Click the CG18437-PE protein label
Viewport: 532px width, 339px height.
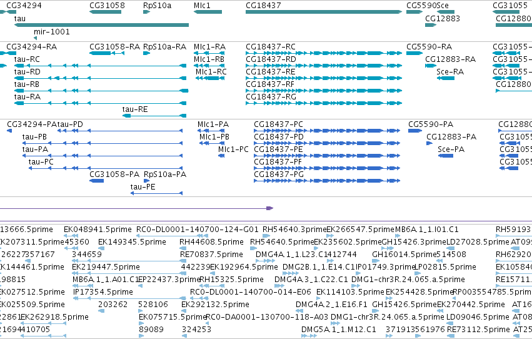(278, 149)
